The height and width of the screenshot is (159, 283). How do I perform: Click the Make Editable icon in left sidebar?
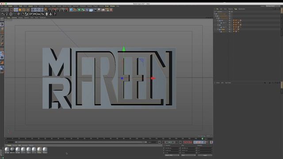pyautogui.click(x=2, y=19)
